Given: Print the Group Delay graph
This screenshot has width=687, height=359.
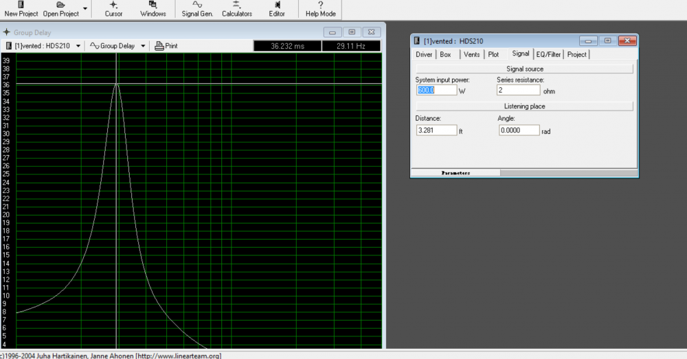Looking at the screenshot, I should pos(166,46).
